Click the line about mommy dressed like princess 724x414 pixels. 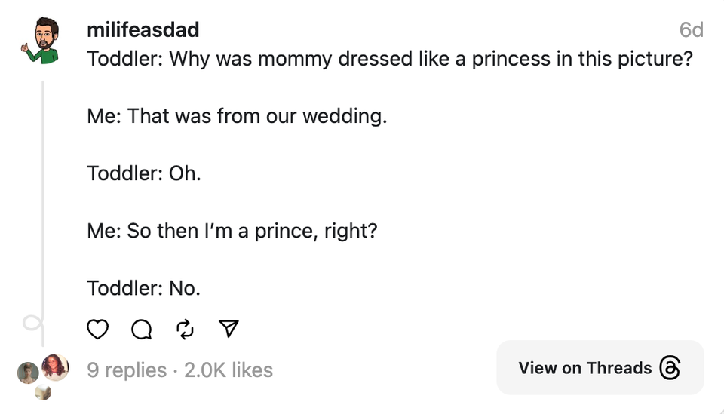pyautogui.click(x=390, y=58)
